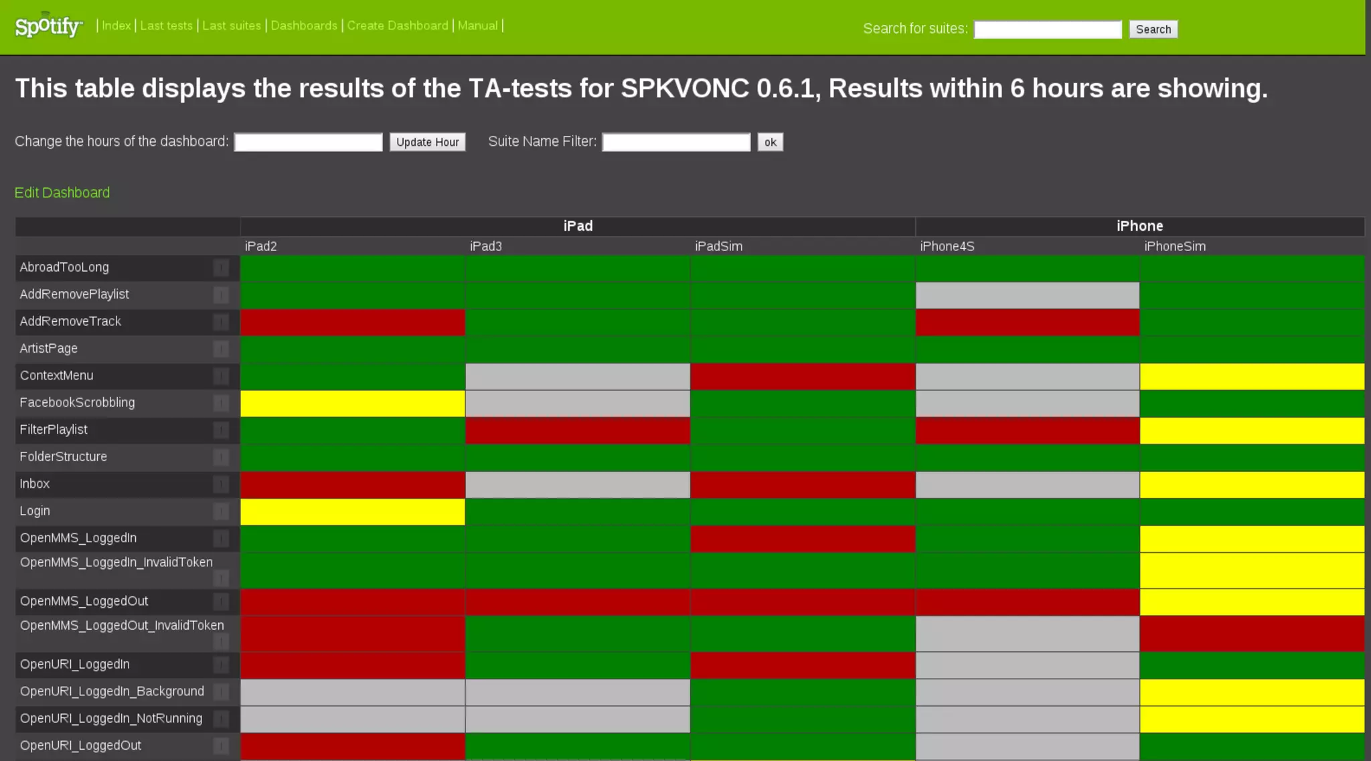This screenshot has height=761, width=1371.
Task: Click the Search button for suites
Action: point(1153,29)
